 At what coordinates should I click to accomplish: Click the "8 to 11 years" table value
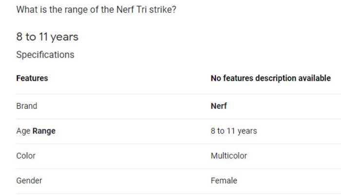pos(234,131)
